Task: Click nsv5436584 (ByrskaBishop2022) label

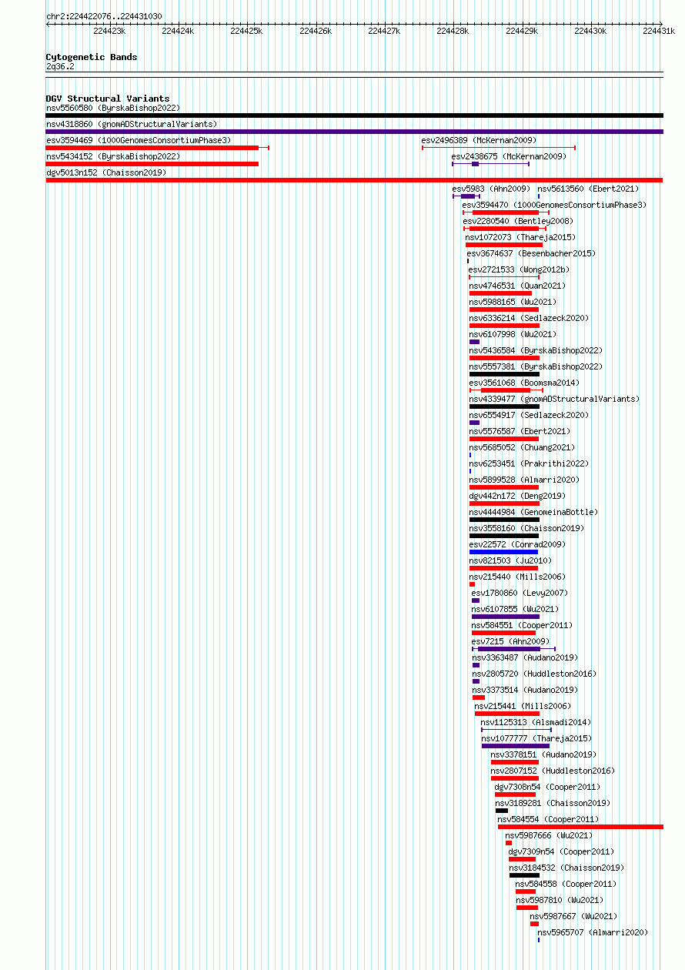Action: (x=536, y=350)
